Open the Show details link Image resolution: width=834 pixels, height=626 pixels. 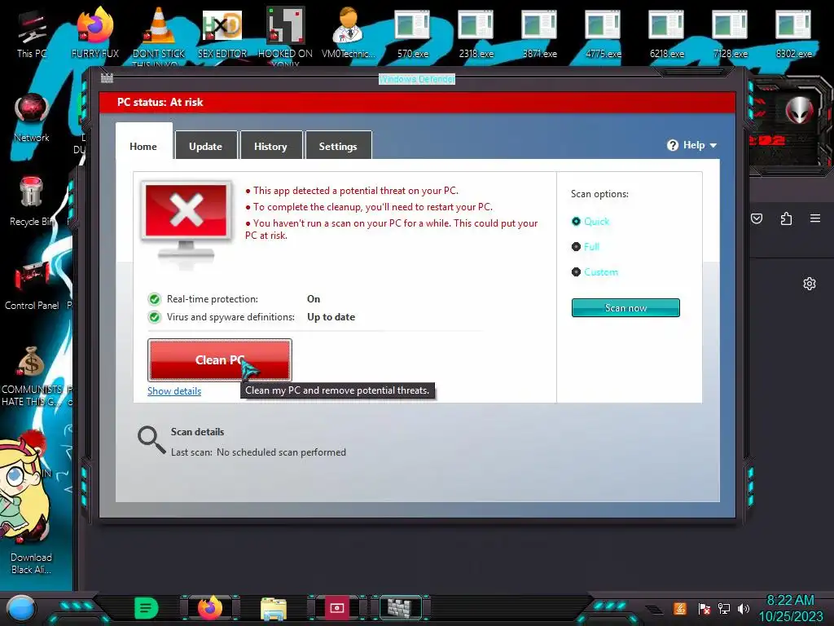point(174,391)
